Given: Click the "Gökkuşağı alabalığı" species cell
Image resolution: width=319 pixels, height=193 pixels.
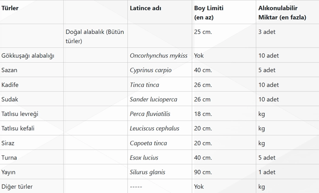Looking at the screenshot, I should tap(28, 56).
